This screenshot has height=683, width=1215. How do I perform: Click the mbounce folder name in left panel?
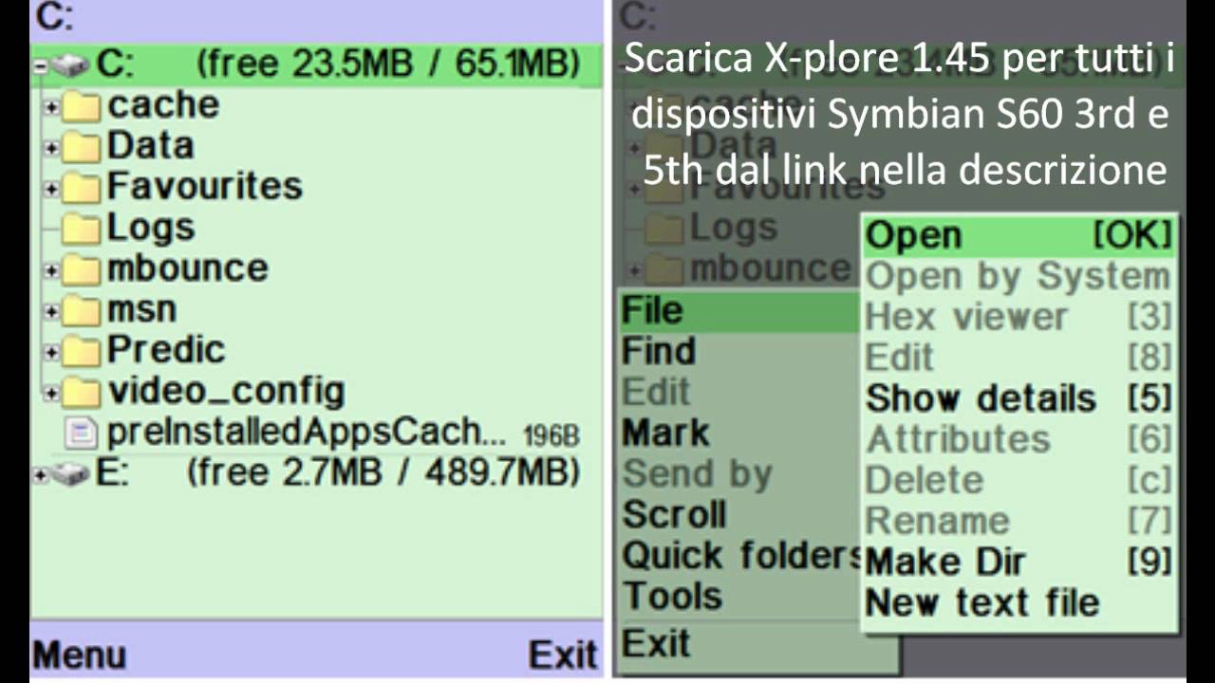click(x=188, y=268)
